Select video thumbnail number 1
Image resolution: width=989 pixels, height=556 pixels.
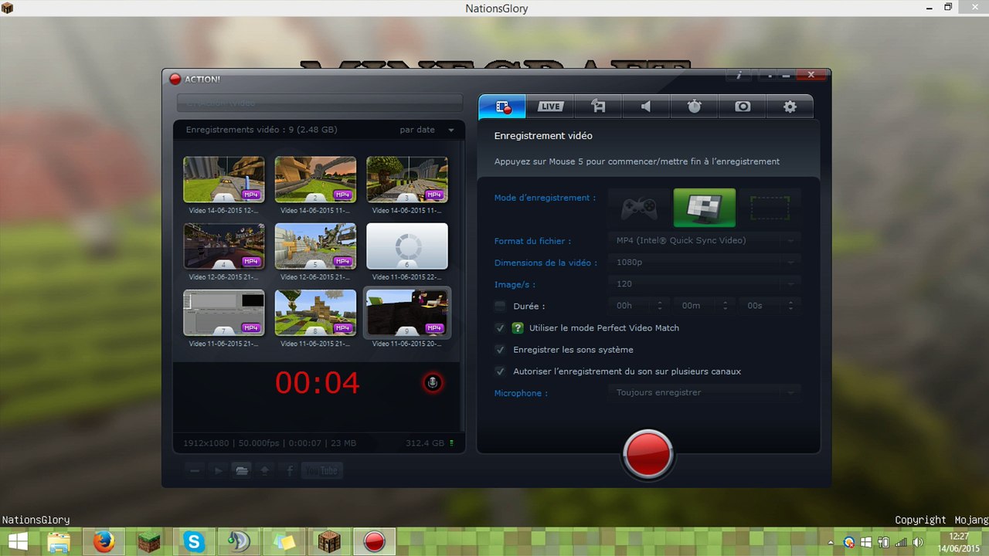pyautogui.click(x=223, y=179)
